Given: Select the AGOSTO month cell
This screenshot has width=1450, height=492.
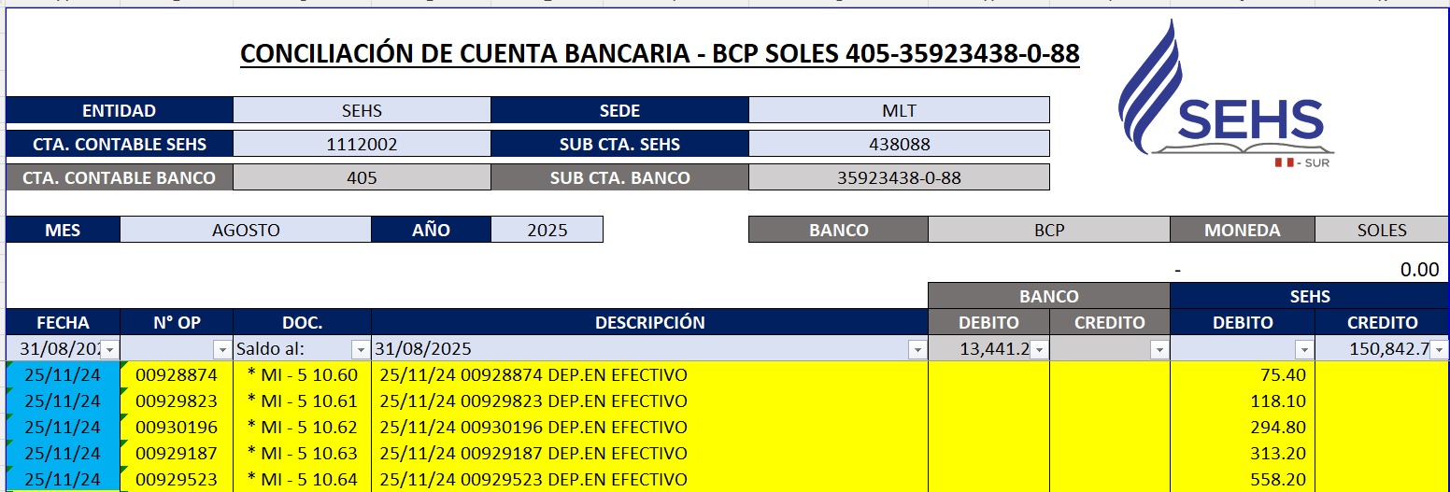Looking at the screenshot, I should click(x=246, y=230).
